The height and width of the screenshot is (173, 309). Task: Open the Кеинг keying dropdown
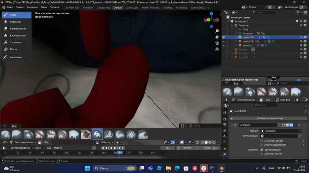click(x=39, y=148)
